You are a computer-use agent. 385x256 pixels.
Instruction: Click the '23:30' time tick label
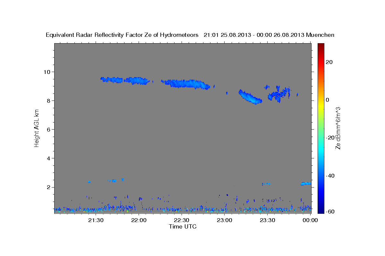(268, 220)
